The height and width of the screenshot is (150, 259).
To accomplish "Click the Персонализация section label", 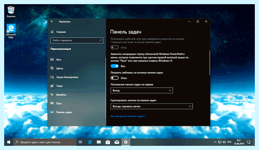I will (x=61, y=49).
